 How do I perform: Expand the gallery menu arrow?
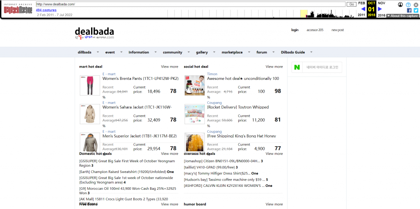(x=214, y=52)
